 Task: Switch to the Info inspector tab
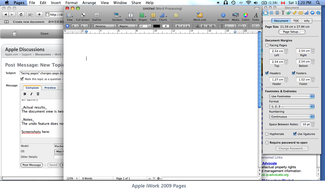pyautogui.click(x=306, y=21)
